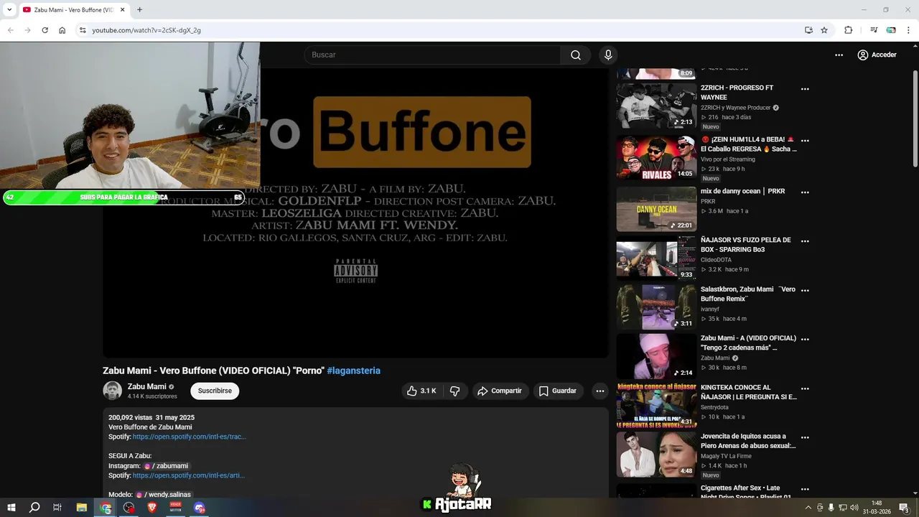The height and width of the screenshot is (517, 919).
Task: Open Zabu Mami channel avatar
Action: [x=113, y=391]
